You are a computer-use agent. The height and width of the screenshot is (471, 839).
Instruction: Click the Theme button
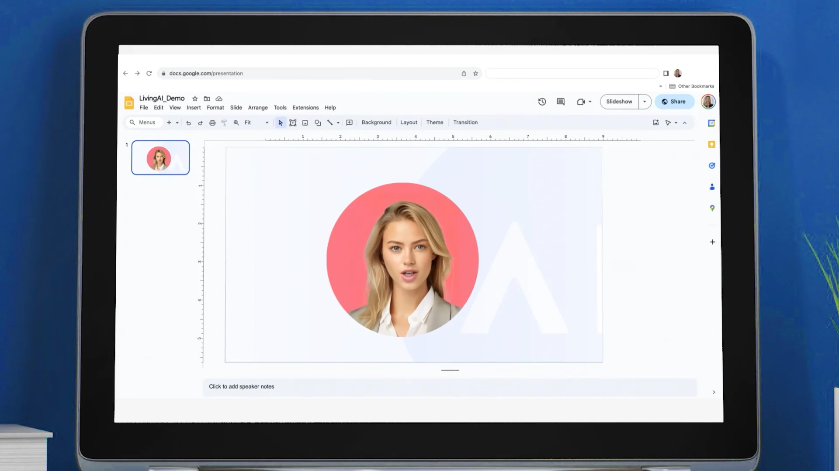coord(435,123)
